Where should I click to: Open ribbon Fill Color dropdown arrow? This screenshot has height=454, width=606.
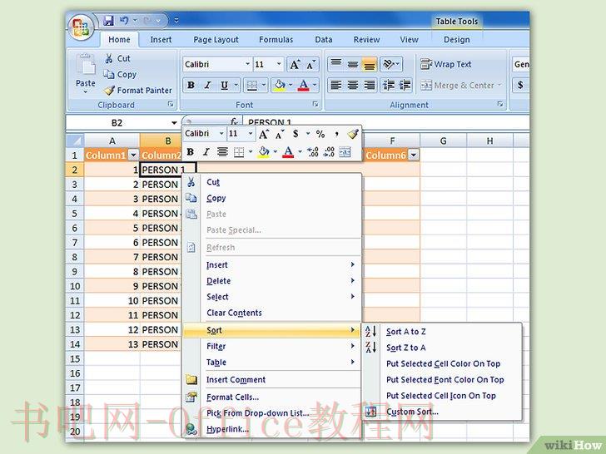[x=291, y=86]
